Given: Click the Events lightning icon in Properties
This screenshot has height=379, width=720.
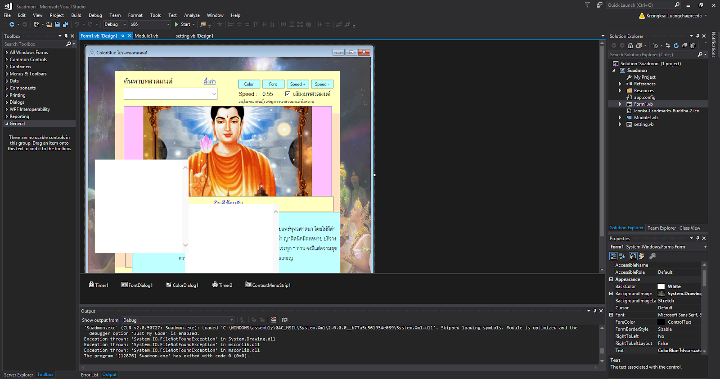Looking at the screenshot, I should click(x=642, y=256).
